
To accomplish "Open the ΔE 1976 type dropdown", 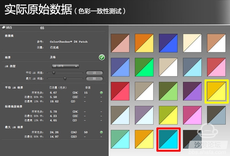I will (x=66, y=66).
